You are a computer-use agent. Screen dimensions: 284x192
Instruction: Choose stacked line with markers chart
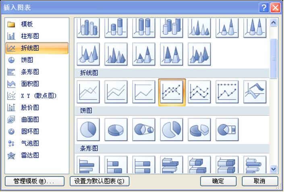(x=199, y=92)
